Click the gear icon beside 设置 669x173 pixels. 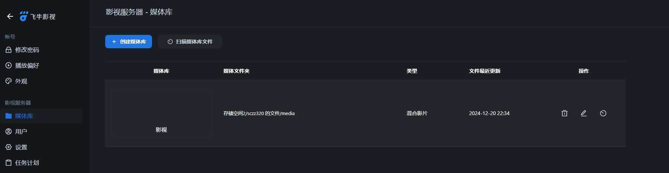point(9,147)
